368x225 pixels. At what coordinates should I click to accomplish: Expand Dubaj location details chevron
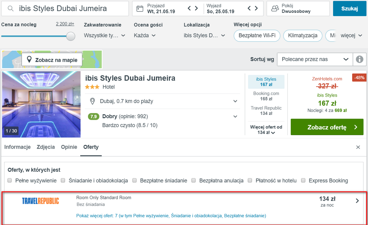click(x=235, y=101)
